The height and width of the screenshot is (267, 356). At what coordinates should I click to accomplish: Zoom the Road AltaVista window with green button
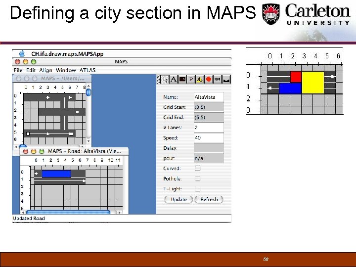[x=42, y=151]
